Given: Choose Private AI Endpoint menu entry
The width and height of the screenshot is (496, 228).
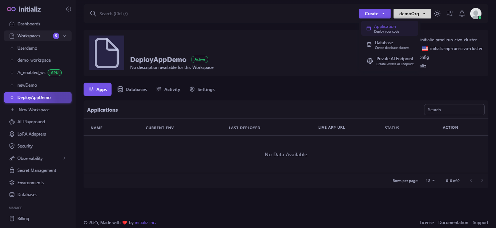Looking at the screenshot, I should click(390, 61).
